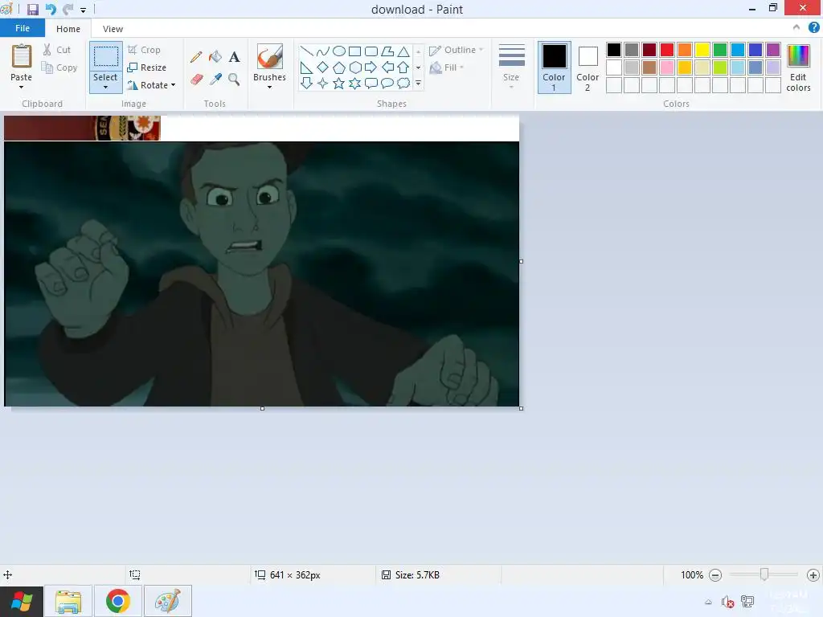Click the bottom-right canvas resize handle
The width and height of the screenshot is (823, 617).
521,408
